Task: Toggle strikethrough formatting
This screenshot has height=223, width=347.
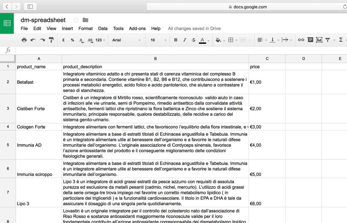Action: 193,40
